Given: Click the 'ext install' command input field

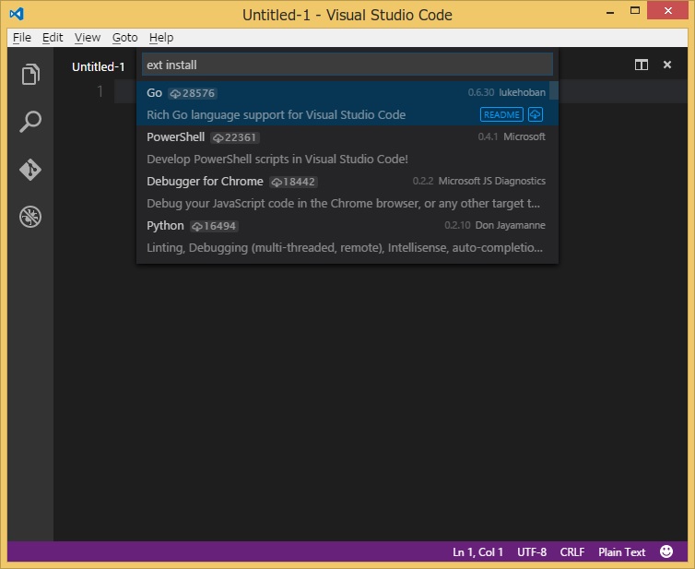Looking at the screenshot, I should [347, 65].
